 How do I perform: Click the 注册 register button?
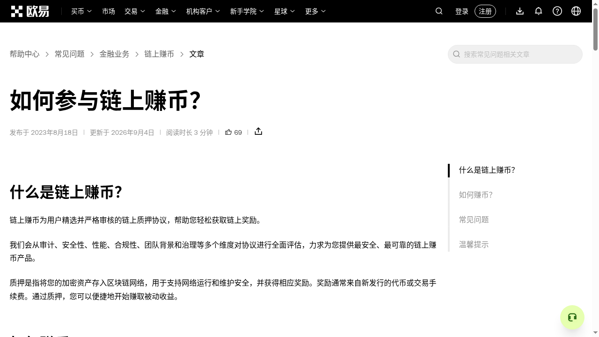(485, 11)
